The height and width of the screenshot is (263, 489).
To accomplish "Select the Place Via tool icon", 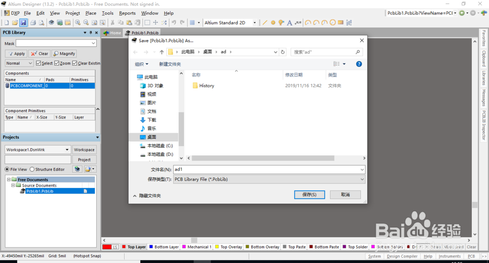I will tap(281, 23).
